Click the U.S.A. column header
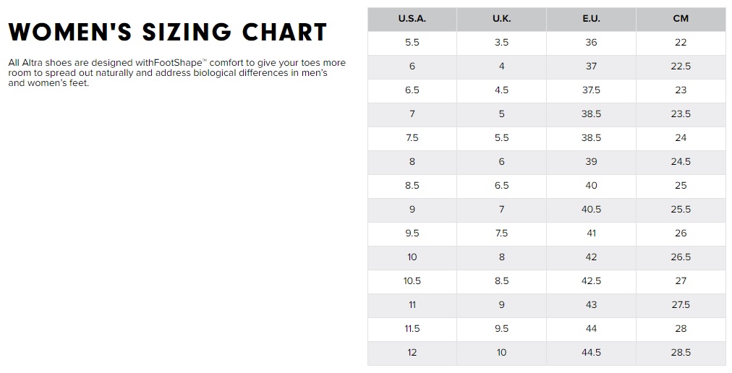Viewport: 732px width, 373px height. click(412, 19)
